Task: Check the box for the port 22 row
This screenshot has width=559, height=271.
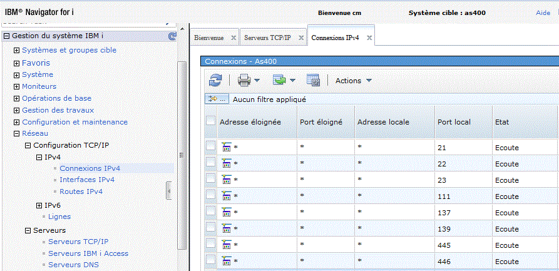Action: click(x=211, y=162)
